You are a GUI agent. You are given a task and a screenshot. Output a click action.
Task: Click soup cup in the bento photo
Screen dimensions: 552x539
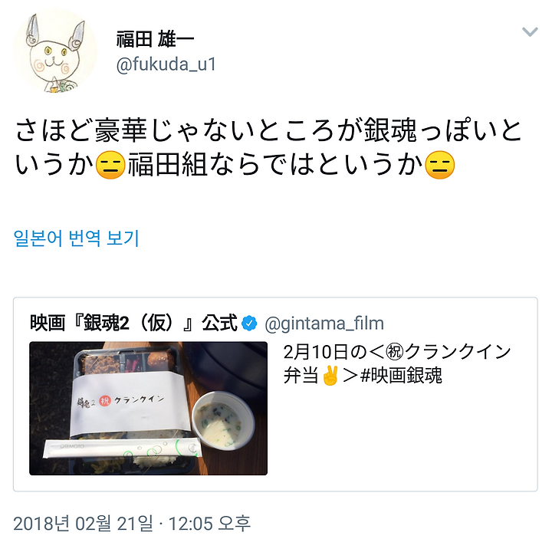(x=223, y=420)
